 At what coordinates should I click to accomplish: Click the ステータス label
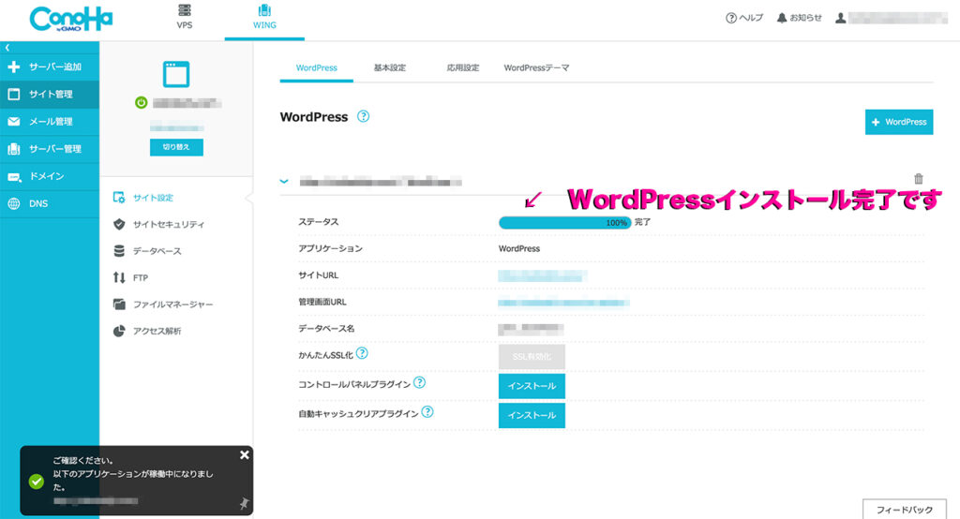(318, 221)
